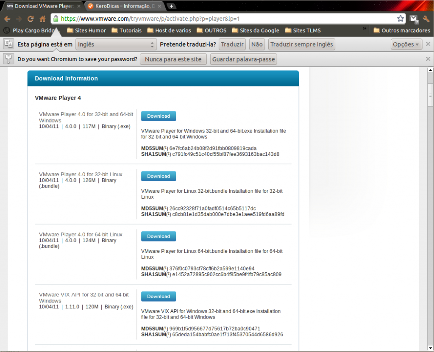The height and width of the screenshot is (352, 434).
Task: Click the Traduzir button
Action: click(232, 44)
